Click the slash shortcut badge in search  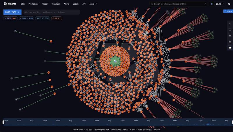(205, 4)
